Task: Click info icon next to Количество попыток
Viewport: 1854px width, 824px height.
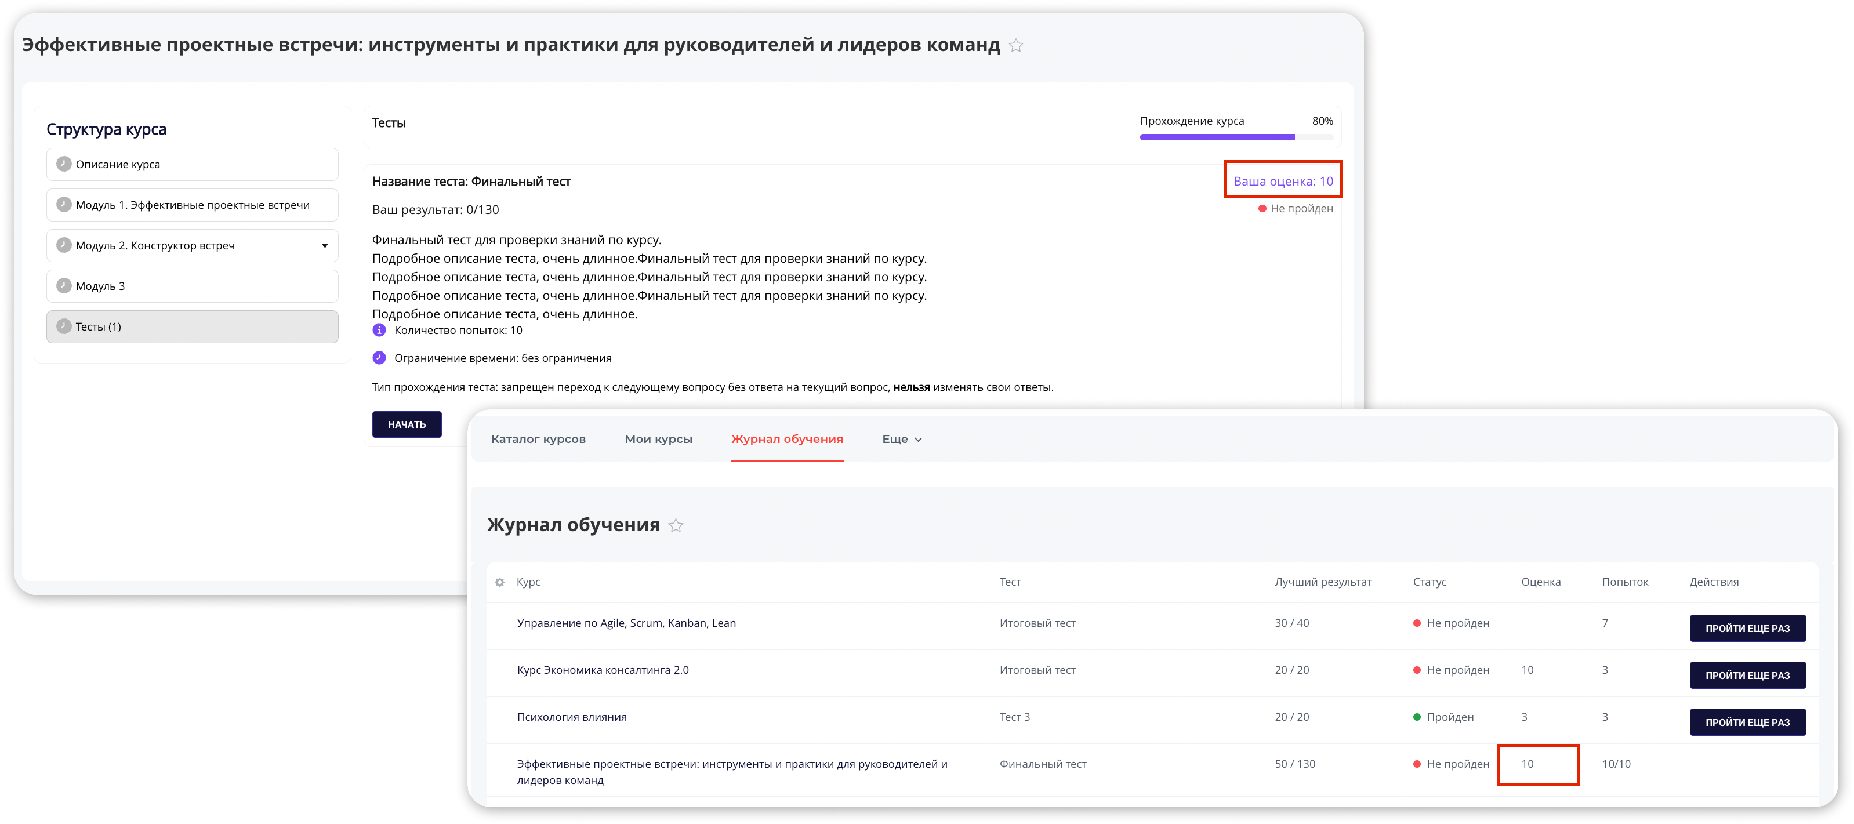Action: pyautogui.click(x=379, y=330)
